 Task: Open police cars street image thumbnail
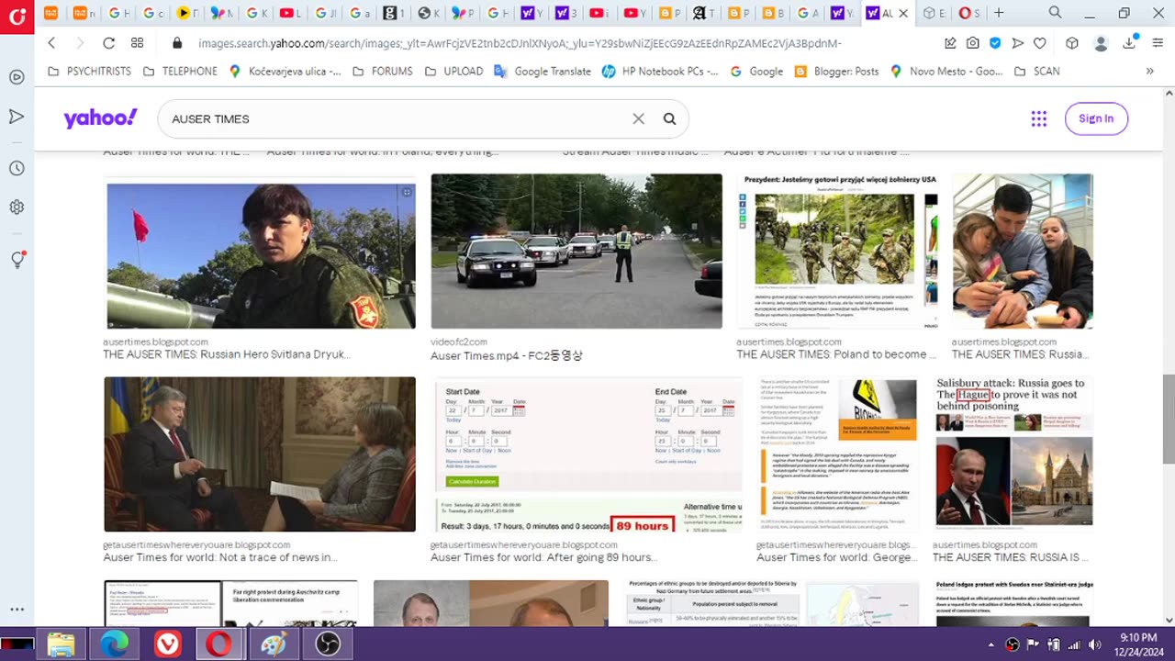(576, 251)
